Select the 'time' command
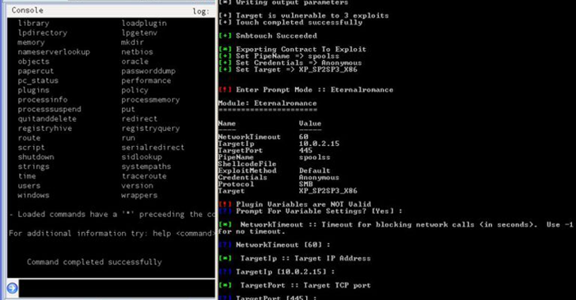Viewport: 576px width, 300px height. point(27,176)
